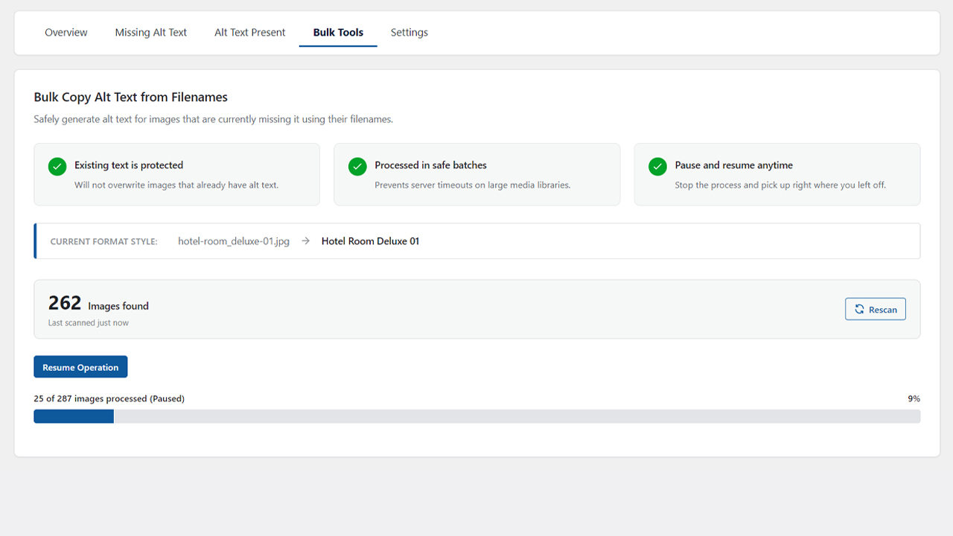The height and width of the screenshot is (536, 953).
Task: Click the Existing text is protected title
Action: [129, 165]
